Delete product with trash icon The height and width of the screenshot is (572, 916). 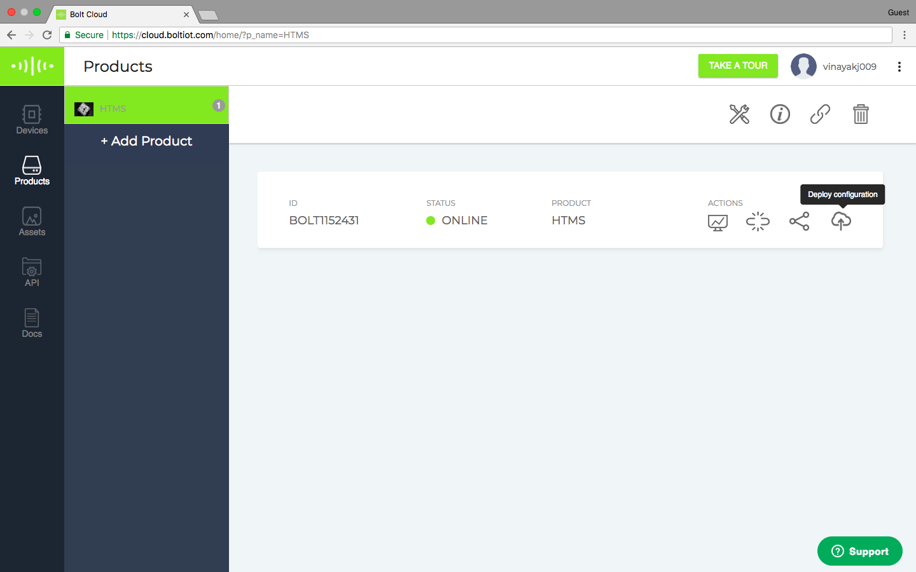(861, 114)
